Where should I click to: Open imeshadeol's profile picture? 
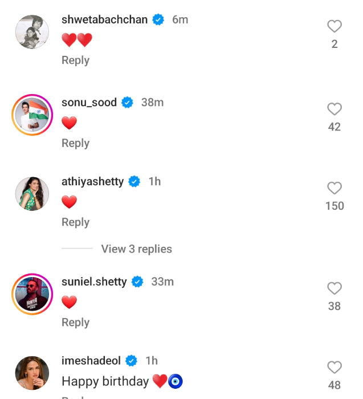tap(32, 373)
